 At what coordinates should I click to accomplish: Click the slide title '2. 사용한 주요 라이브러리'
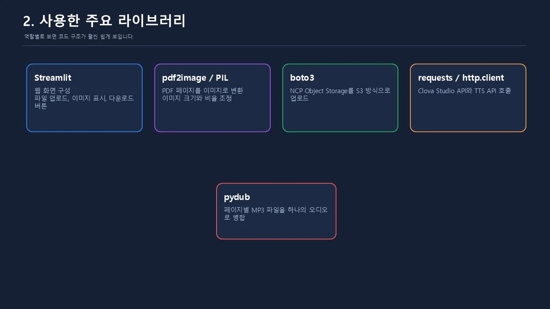pos(104,21)
